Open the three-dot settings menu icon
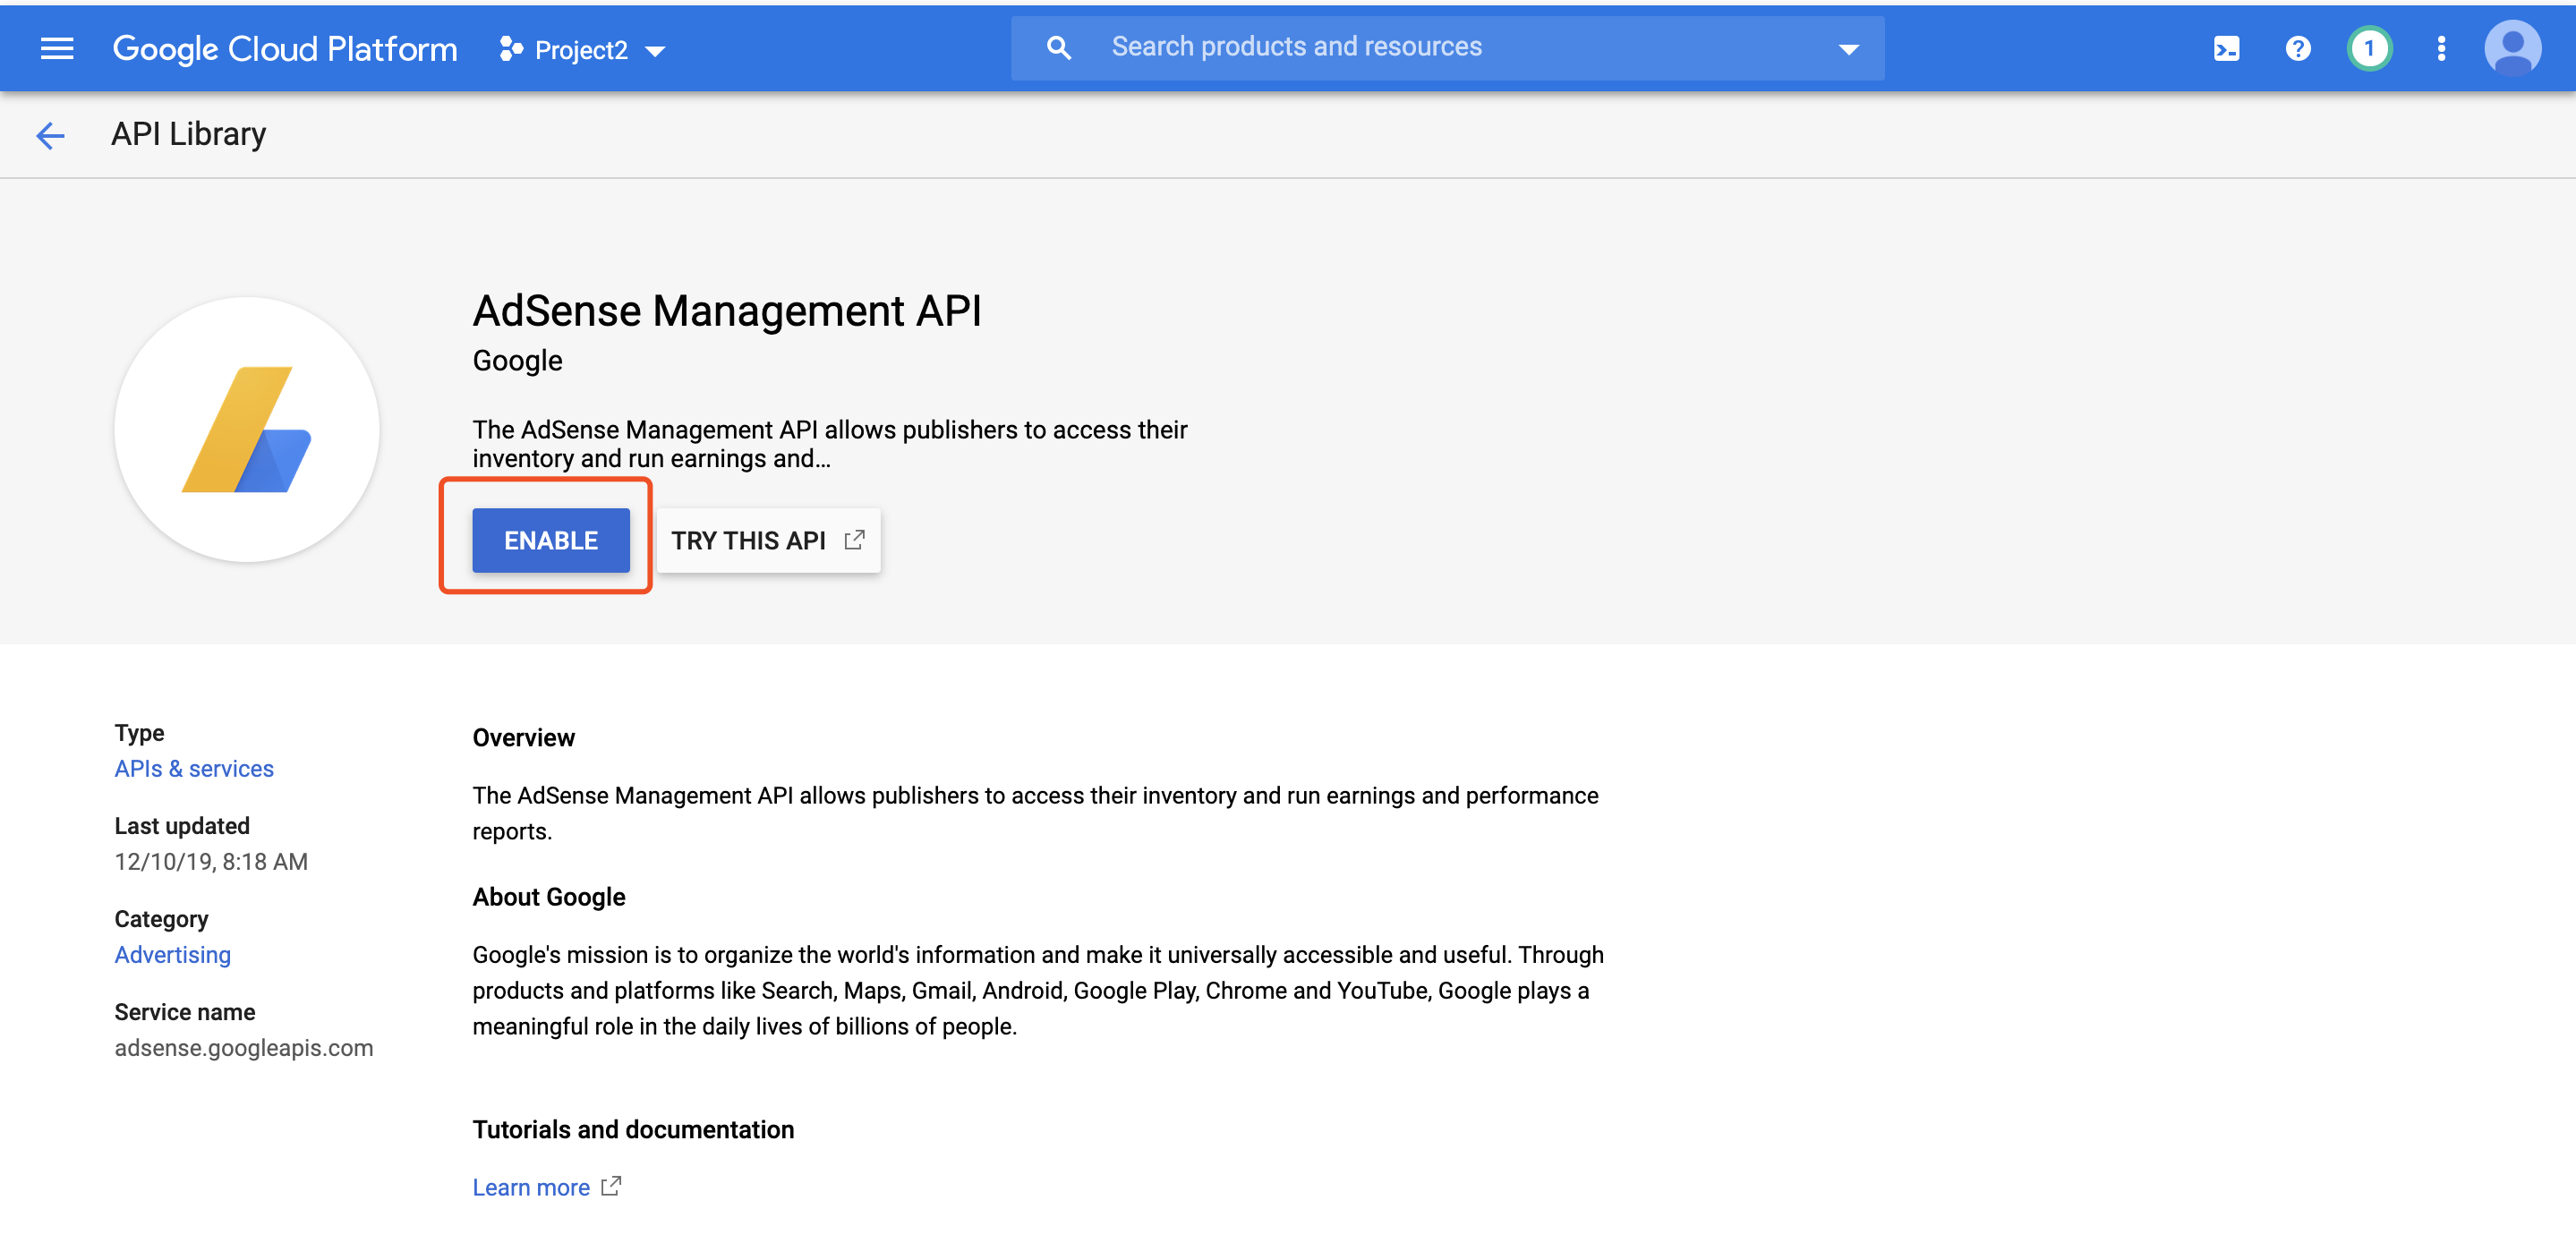2576x1260 pixels. [x=2440, y=47]
